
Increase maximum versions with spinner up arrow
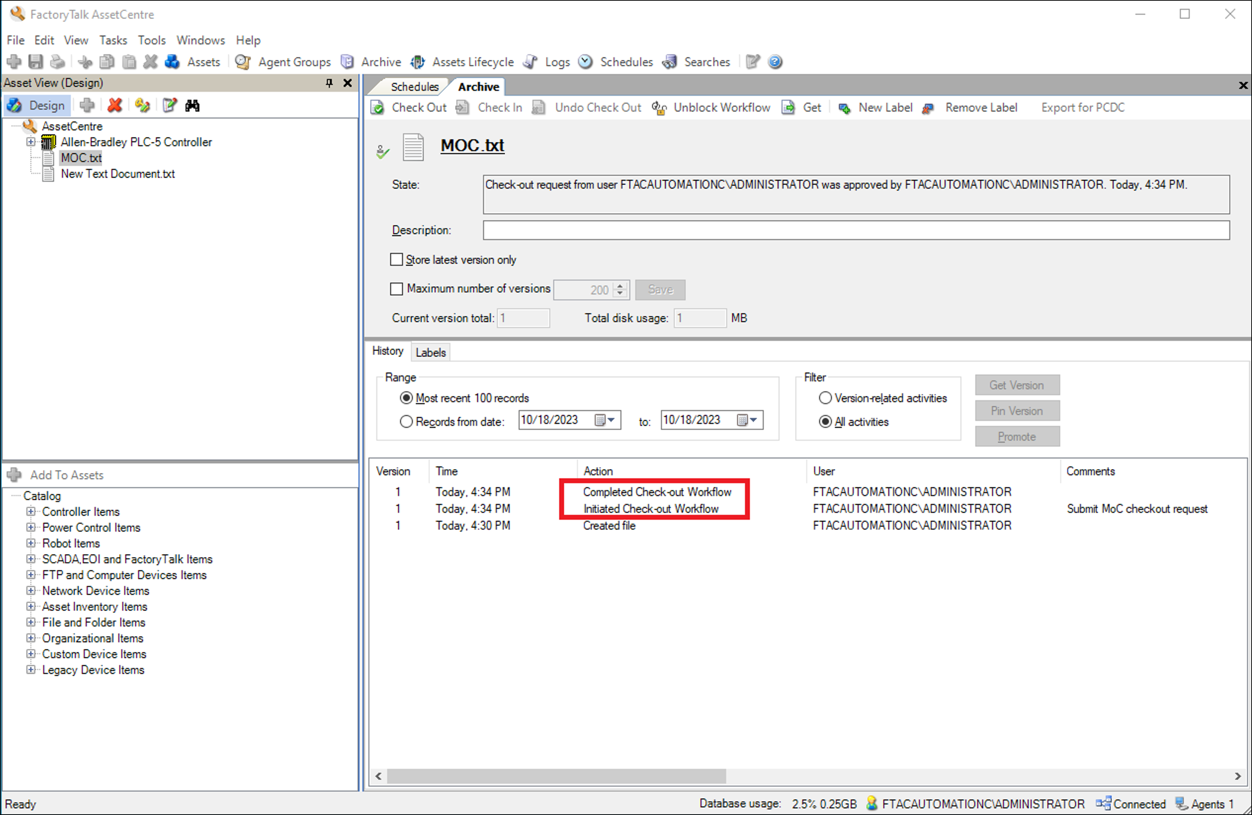point(620,286)
